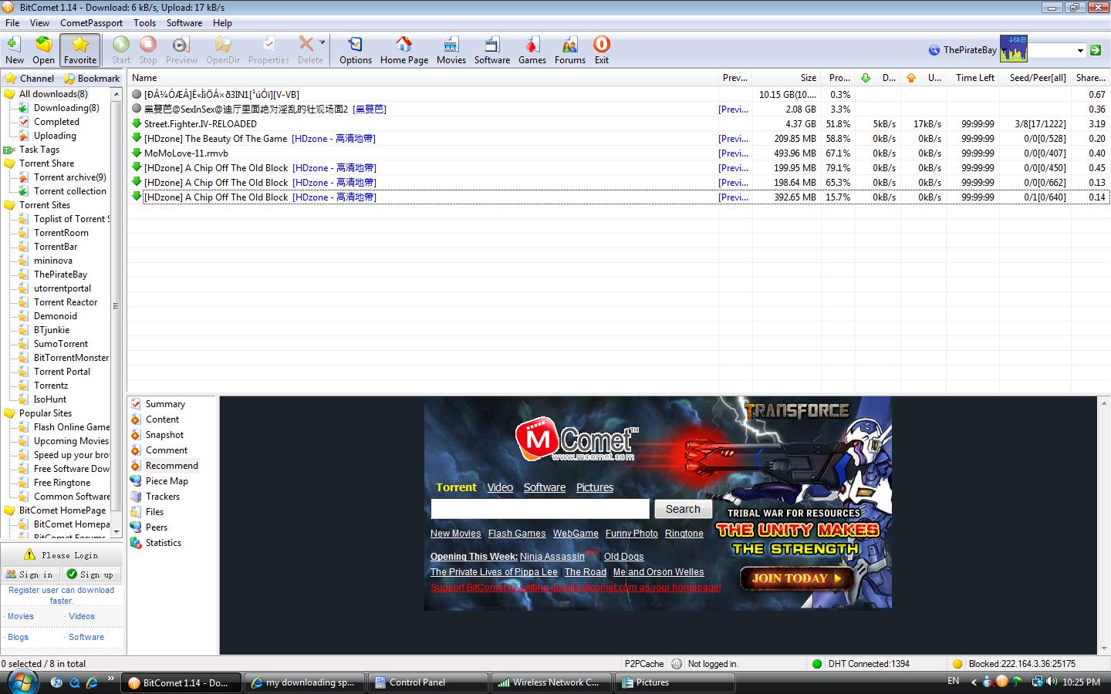Open Pictures window from the taskbar
This screenshot has height=694, width=1111.
coord(674,682)
